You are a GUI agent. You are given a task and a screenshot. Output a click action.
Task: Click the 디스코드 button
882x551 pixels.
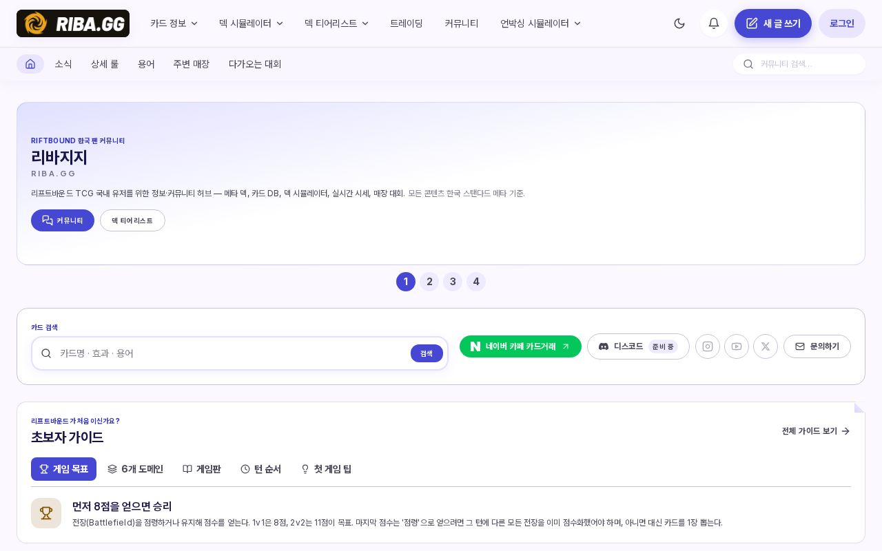tap(638, 346)
